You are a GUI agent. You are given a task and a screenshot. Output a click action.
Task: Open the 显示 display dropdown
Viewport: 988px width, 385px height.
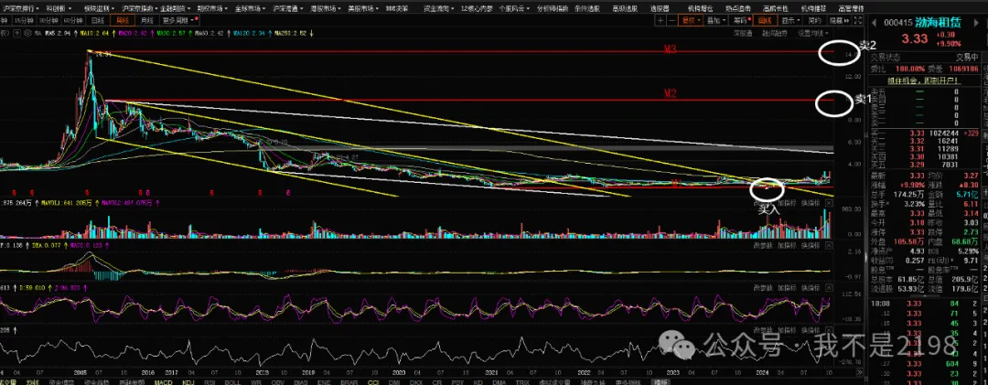point(790,20)
